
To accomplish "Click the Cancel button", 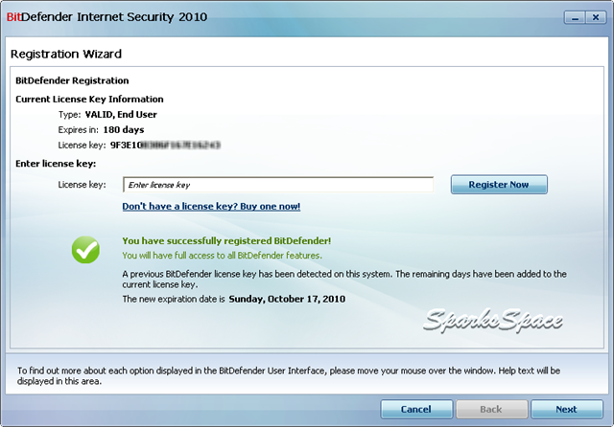I will (416, 409).
